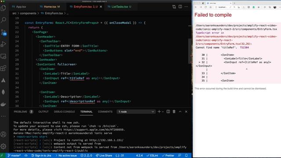Image resolution: width=281 pixels, height=158 pixels.
Task: Click the green extension icon in browser toolbar
Action: point(254,7)
